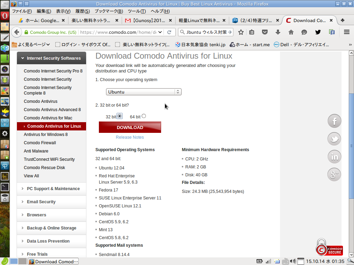Share page on Facebook round button
Viewport: 354px width, 265px height.
[334, 121]
